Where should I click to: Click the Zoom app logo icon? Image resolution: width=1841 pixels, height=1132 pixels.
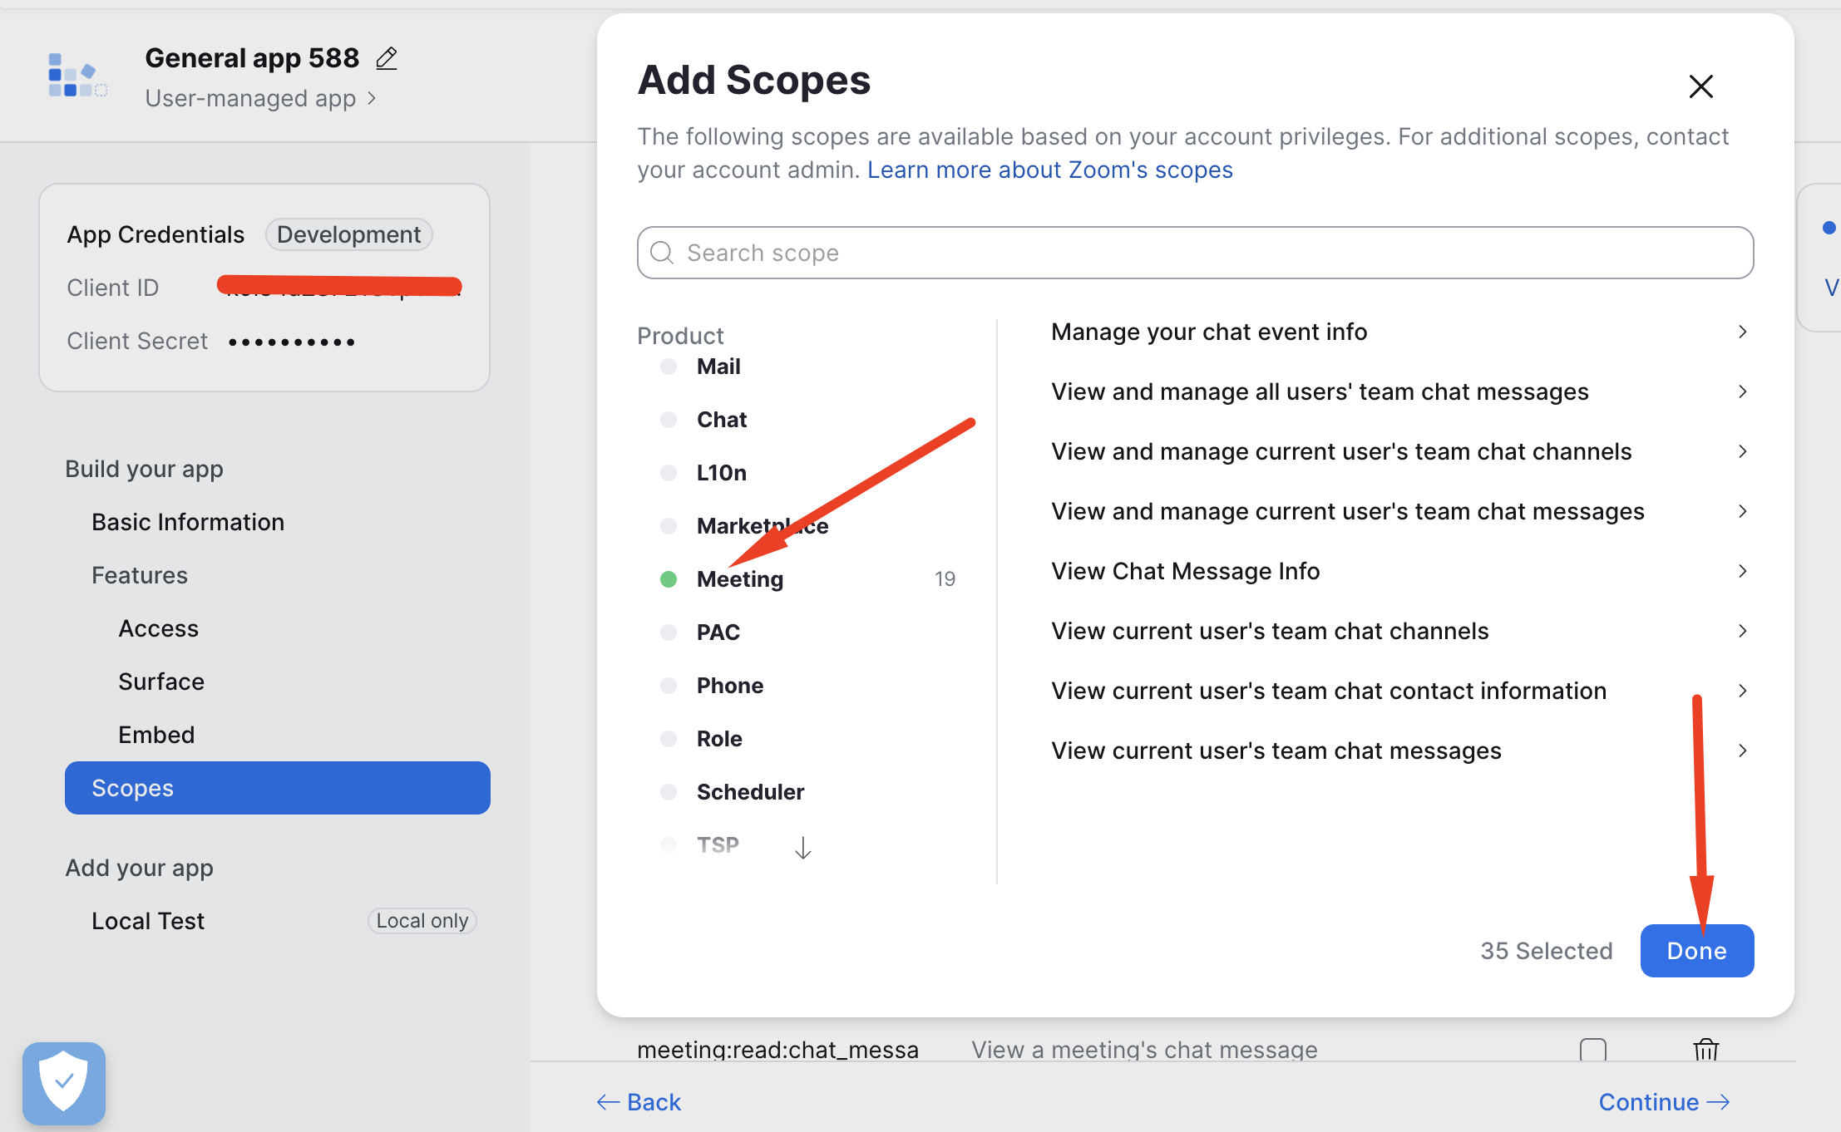(x=77, y=76)
